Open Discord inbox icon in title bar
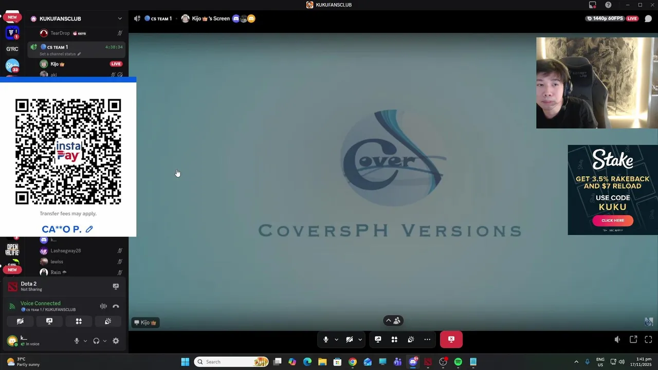Viewport: 658px width, 370px height. 593,5
